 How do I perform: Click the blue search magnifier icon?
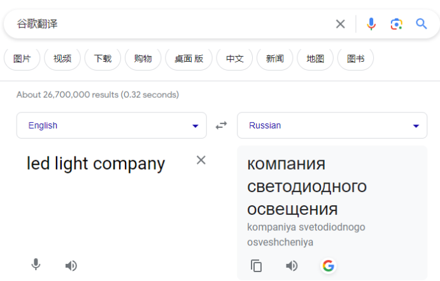click(421, 24)
